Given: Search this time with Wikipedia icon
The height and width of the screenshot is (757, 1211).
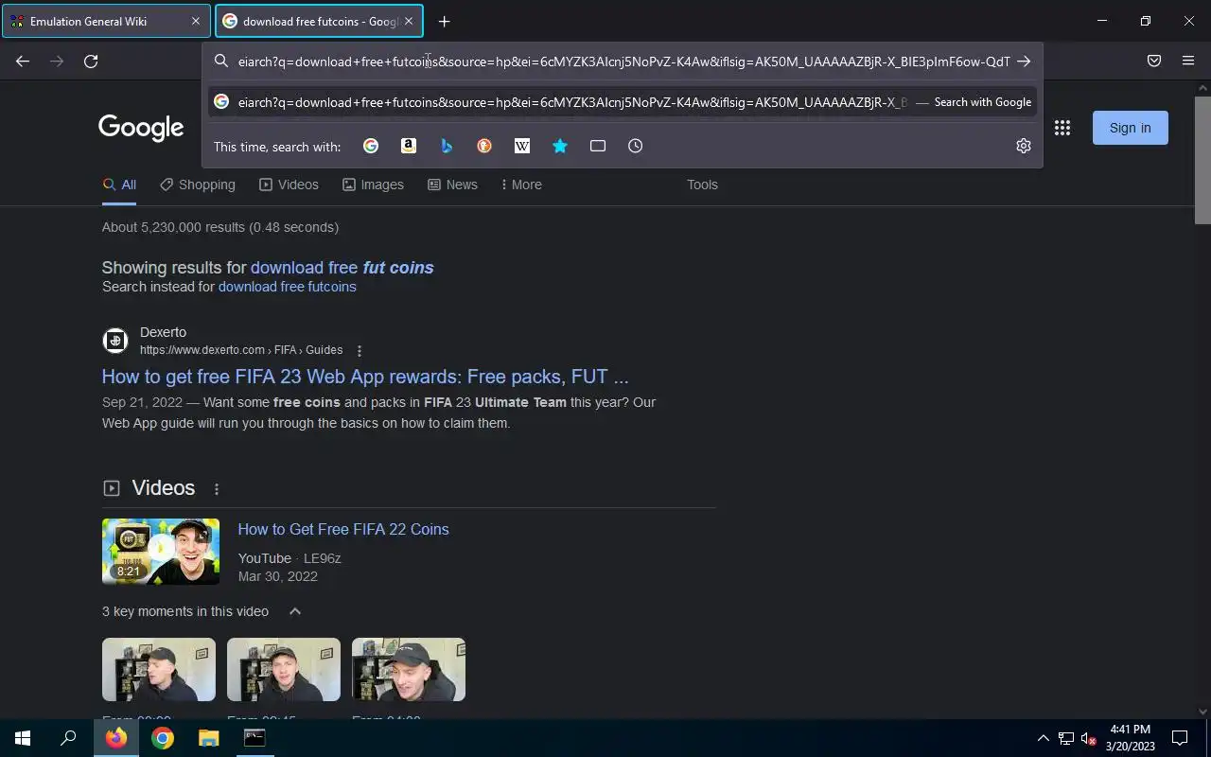Looking at the screenshot, I should [x=522, y=146].
